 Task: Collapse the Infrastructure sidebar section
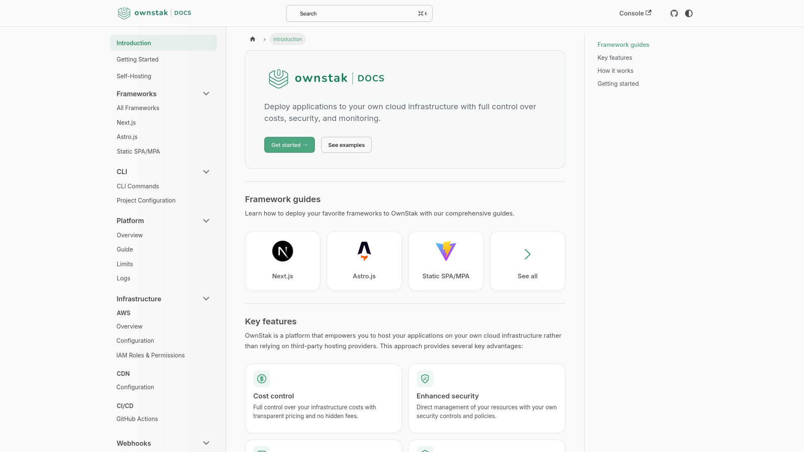point(206,299)
